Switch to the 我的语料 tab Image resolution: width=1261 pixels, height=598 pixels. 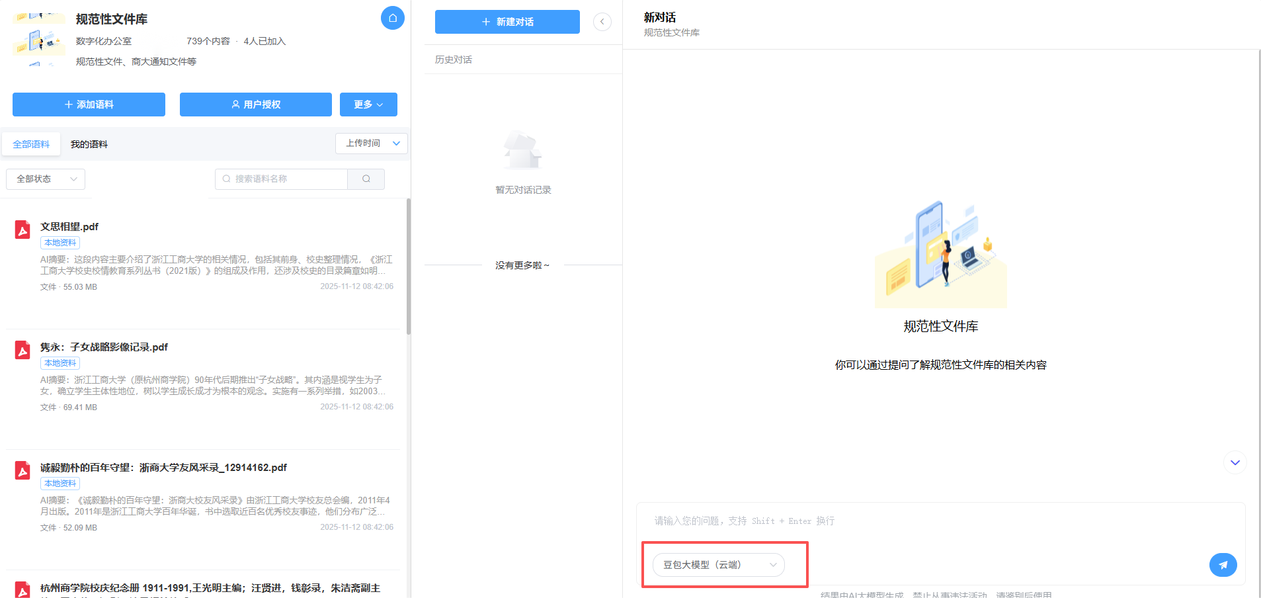pyautogui.click(x=89, y=144)
